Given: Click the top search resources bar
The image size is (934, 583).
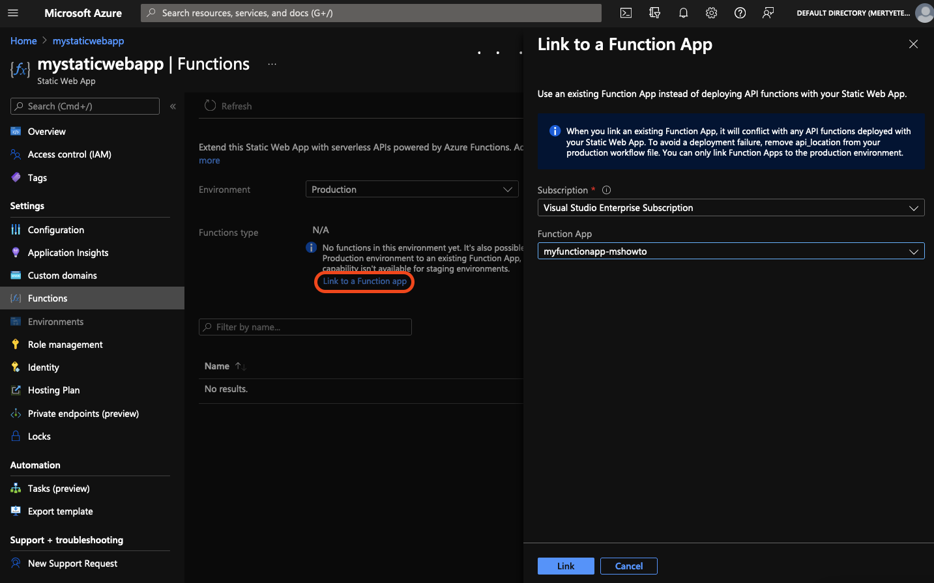Looking at the screenshot, I should (371, 13).
